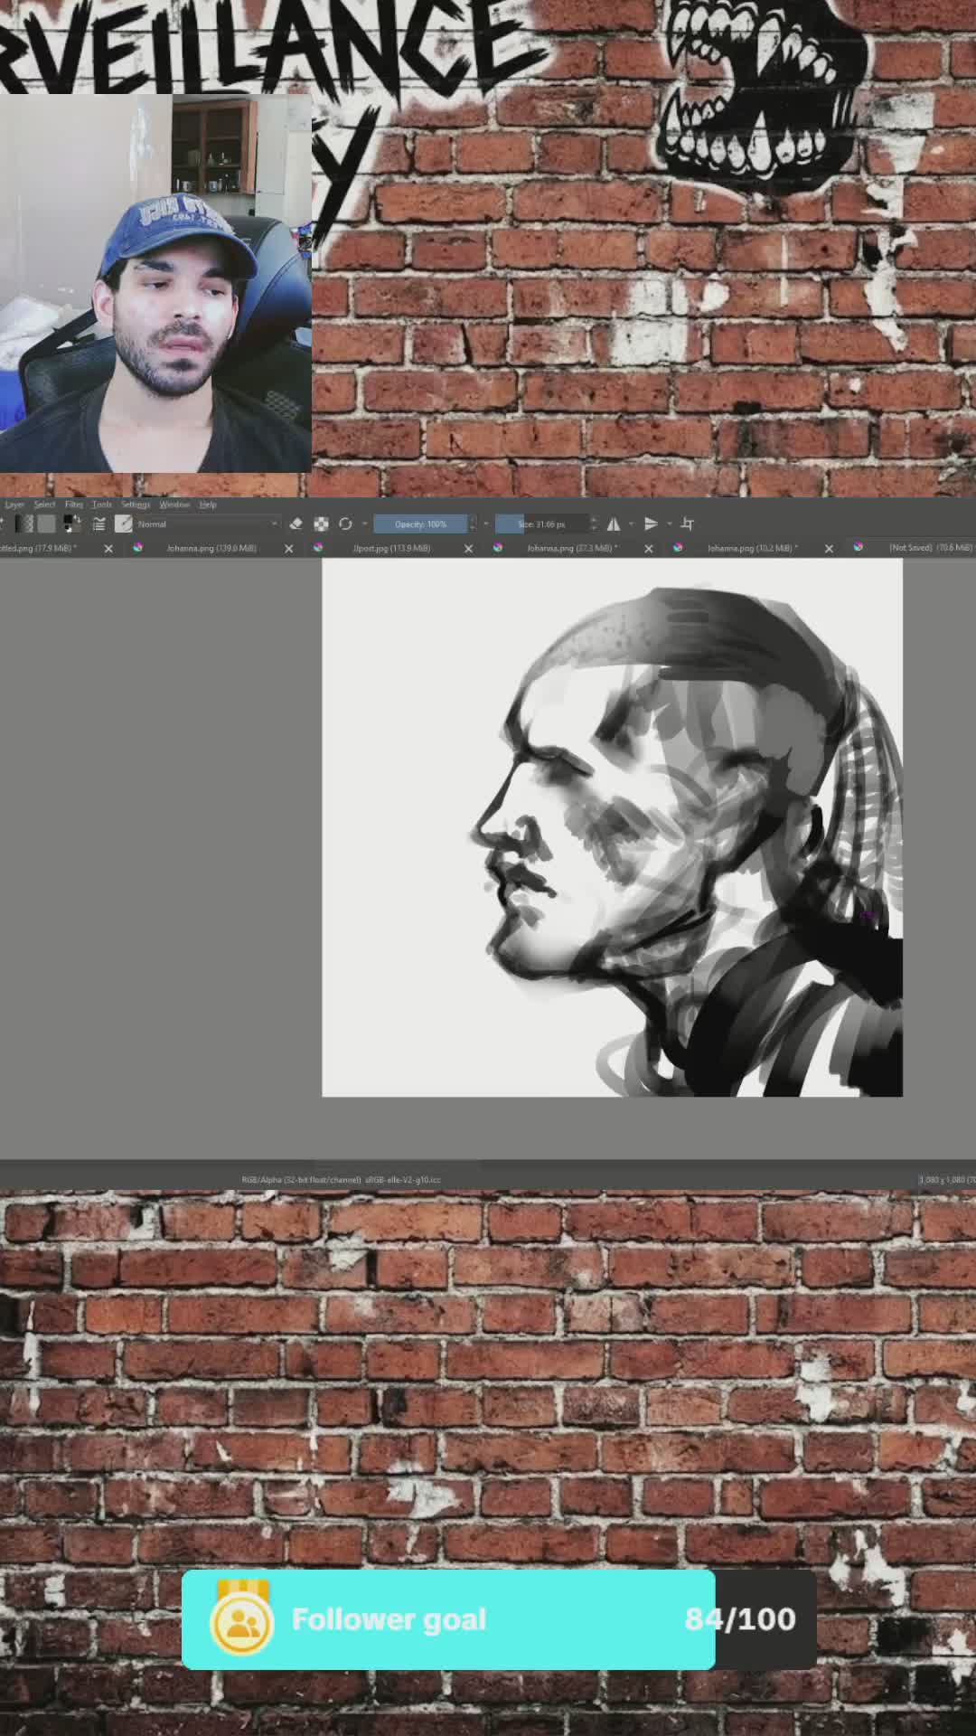Toggle preserve alpha checkerboard icon

click(321, 524)
